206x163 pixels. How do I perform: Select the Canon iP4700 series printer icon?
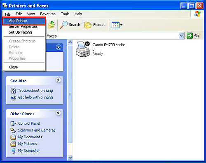tap(83, 49)
